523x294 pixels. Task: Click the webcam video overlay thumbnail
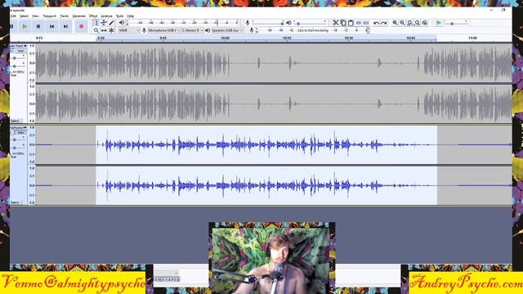[272, 258]
